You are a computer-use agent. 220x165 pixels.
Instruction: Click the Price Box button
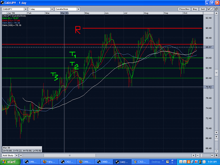184,9
